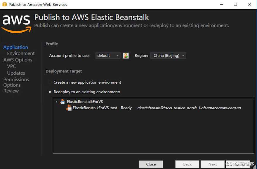The width and height of the screenshot is (257, 169).
Task: Collapse the ElasticBenstalkForVS tree node
Action: 56,102
